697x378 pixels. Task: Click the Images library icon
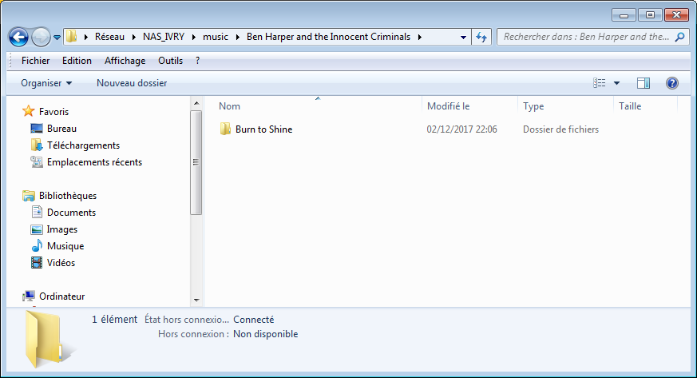click(37, 229)
